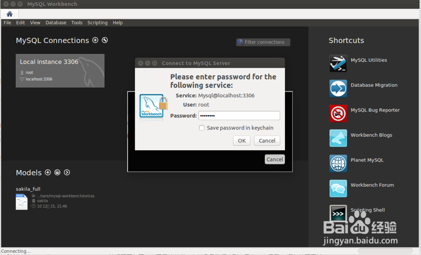Confirm password with OK button
Viewport: 421px width, 255px height.
coord(242,141)
